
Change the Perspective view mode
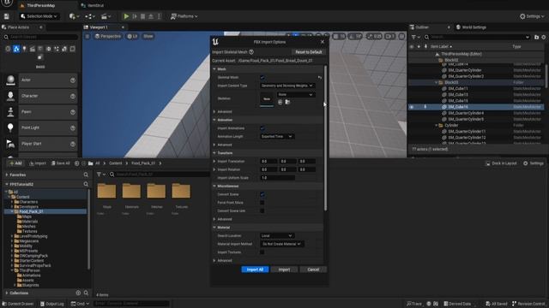pyautogui.click(x=108, y=36)
